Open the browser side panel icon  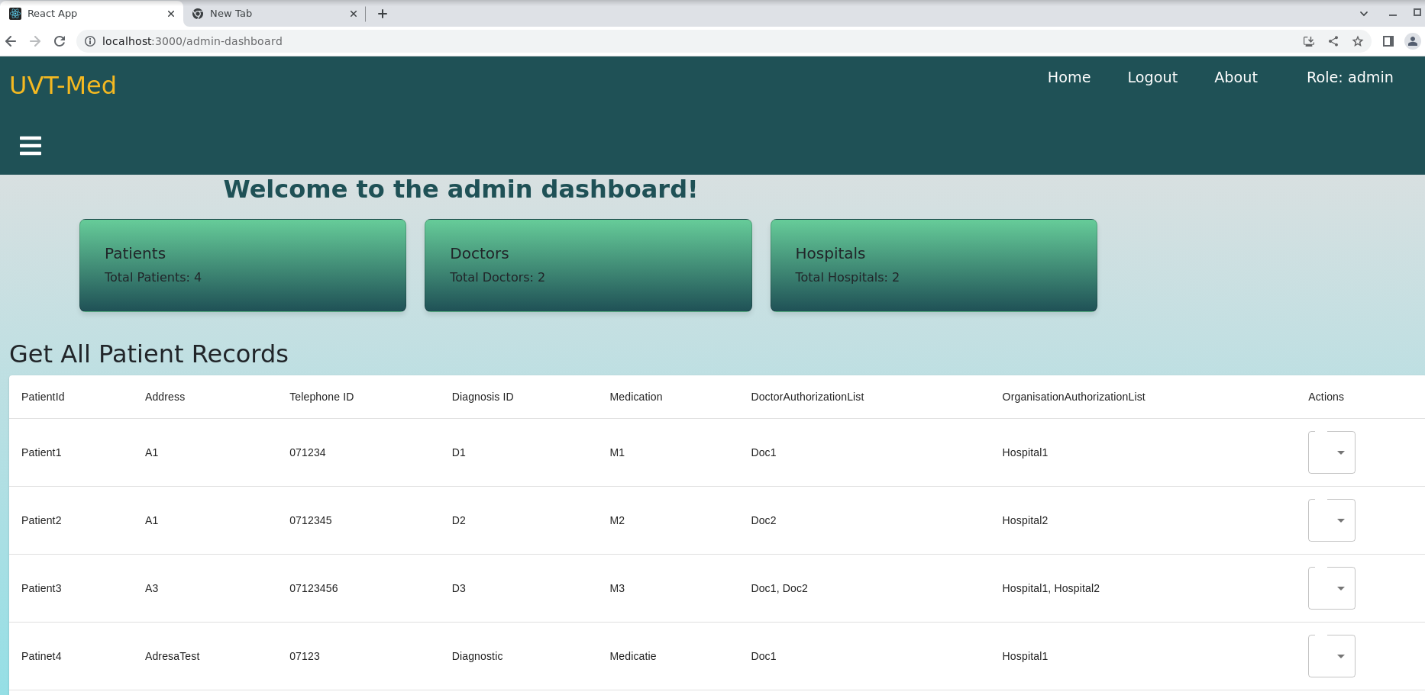coord(1388,41)
